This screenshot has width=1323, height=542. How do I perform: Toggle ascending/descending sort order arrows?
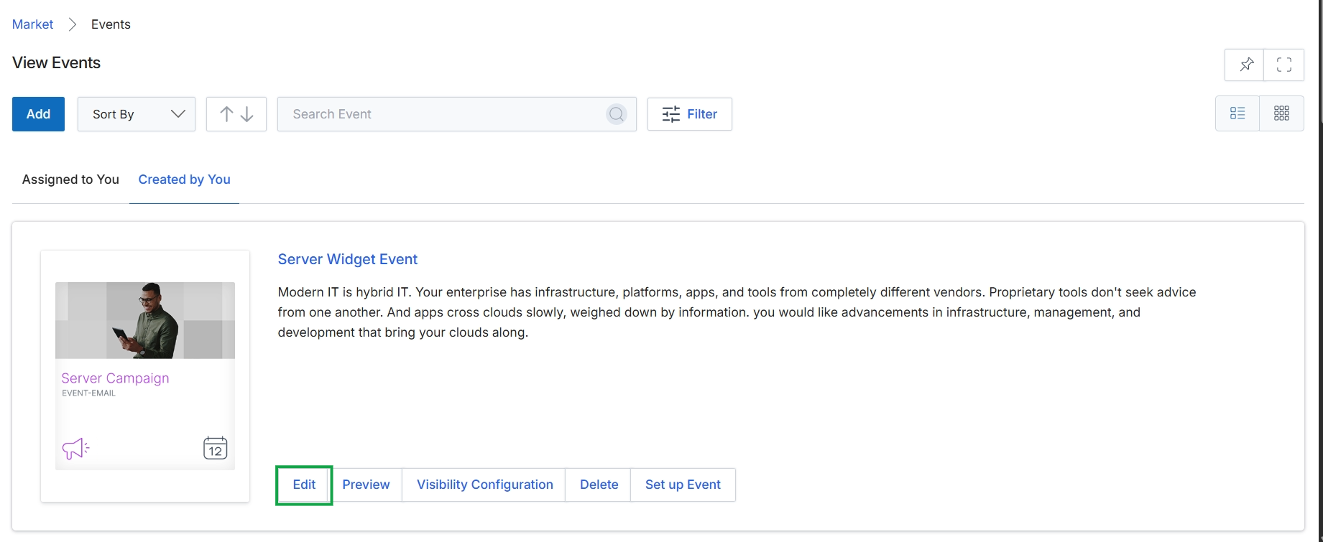coord(236,114)
